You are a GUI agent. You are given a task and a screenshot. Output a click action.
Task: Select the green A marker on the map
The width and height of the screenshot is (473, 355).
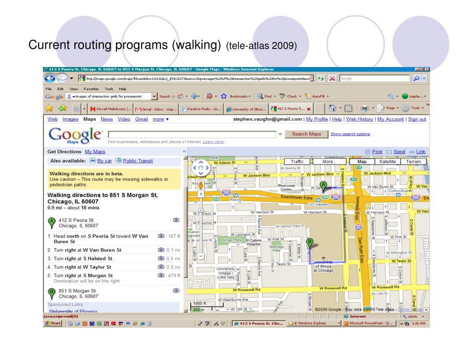pos(323,187)
